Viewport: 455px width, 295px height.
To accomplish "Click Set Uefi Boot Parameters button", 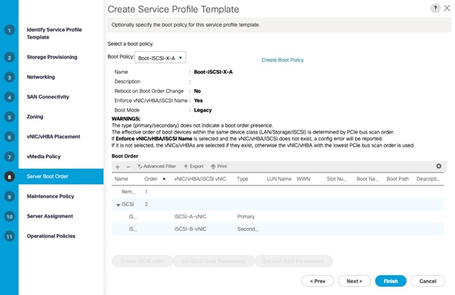I will 294,261.
